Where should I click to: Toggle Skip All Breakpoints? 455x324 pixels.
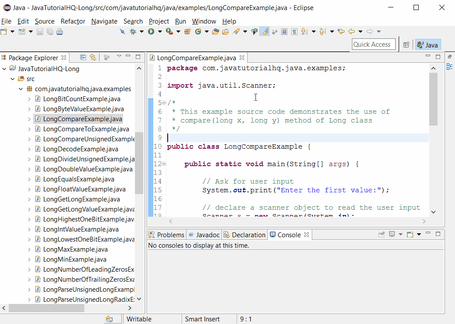pyautogui.click(x=121, y=31)
